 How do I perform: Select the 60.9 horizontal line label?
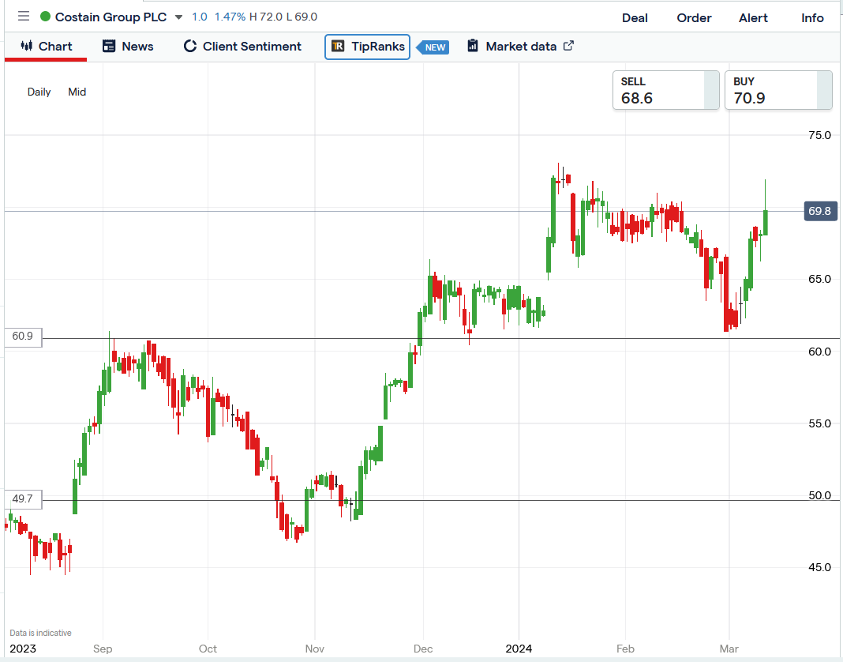pyautogui.click(x=23, y=337)
